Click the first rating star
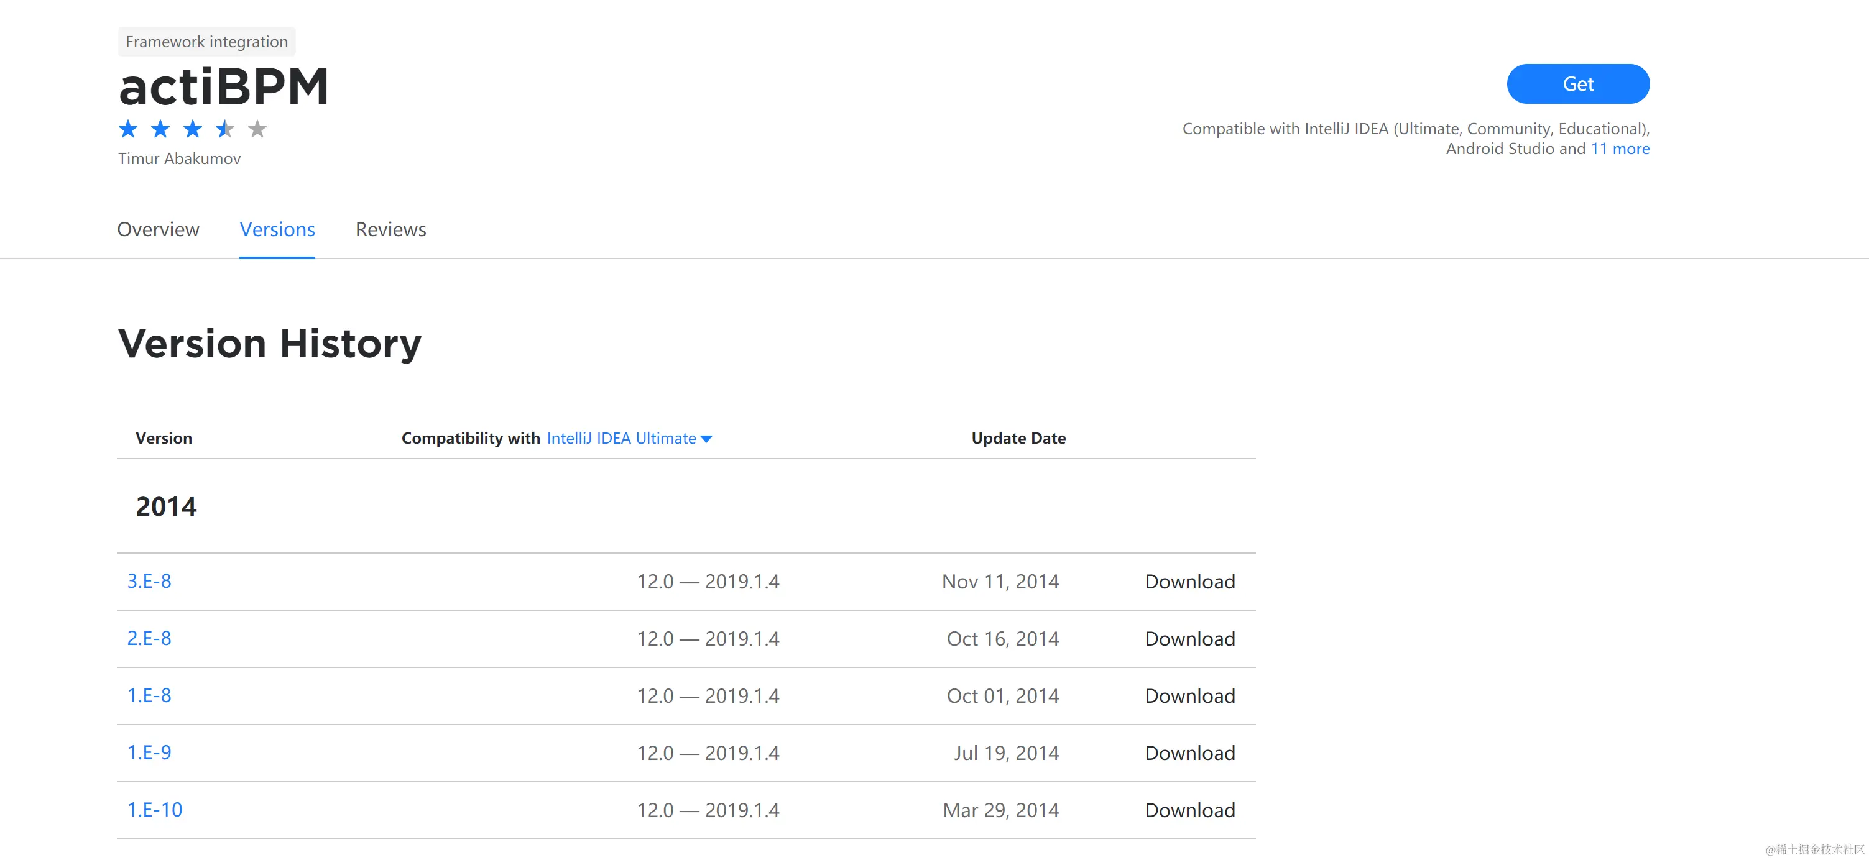The height and width of the screenshot is (860, 1869). (129, 129)
